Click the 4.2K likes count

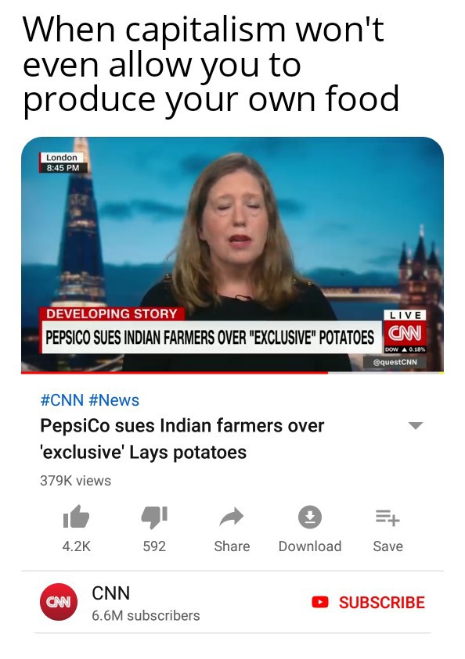76,546
